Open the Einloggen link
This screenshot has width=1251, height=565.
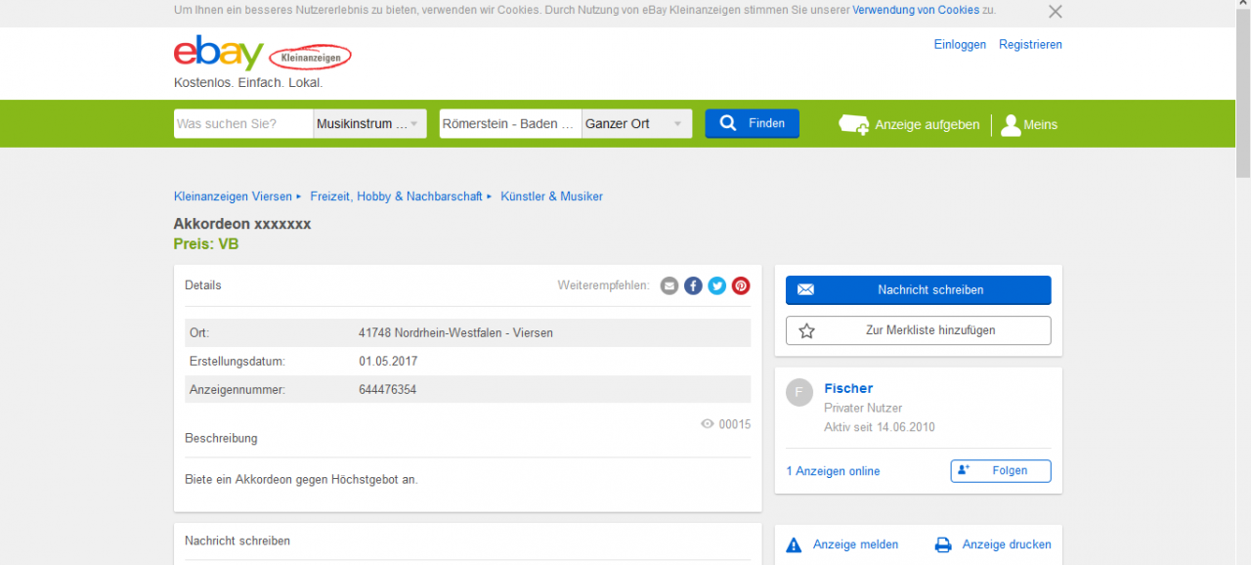[x=960, y=45]
